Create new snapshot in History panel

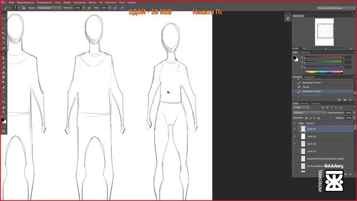[x=345, y=99]
